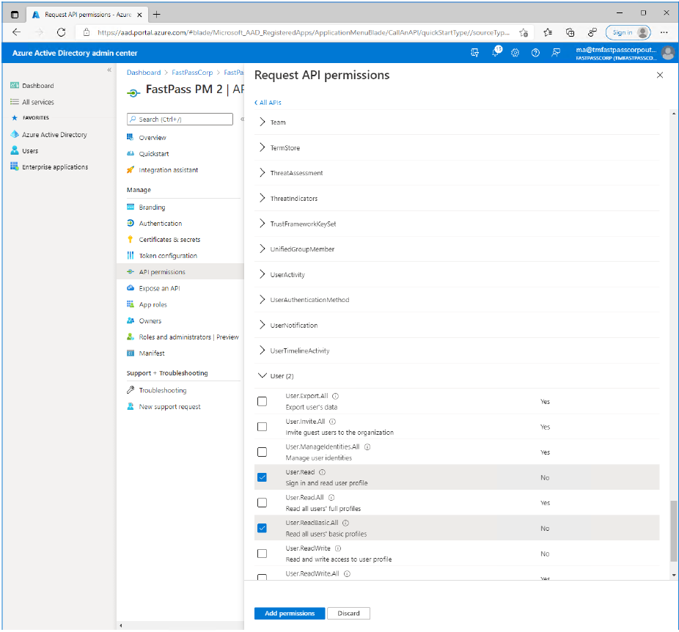Viewport: 679px width, 632px height.
Task: Close the Request API permissions panel
Action: 659,75
